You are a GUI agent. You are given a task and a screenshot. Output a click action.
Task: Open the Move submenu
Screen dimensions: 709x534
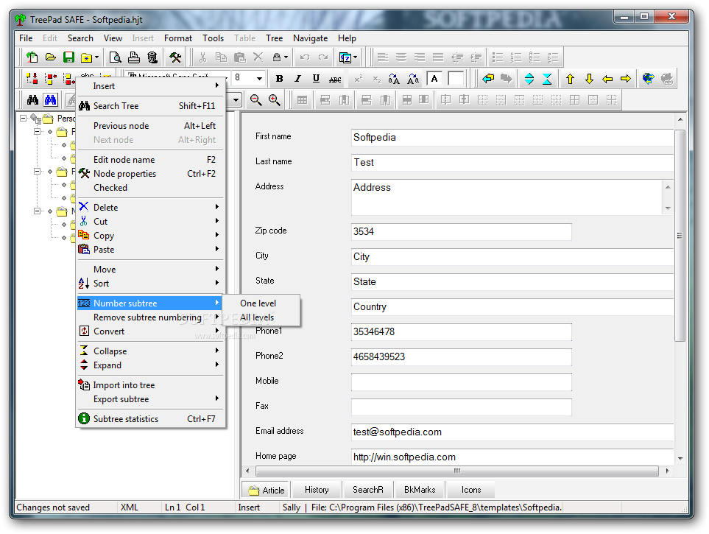pyautogui.click(x=151, y=270)
